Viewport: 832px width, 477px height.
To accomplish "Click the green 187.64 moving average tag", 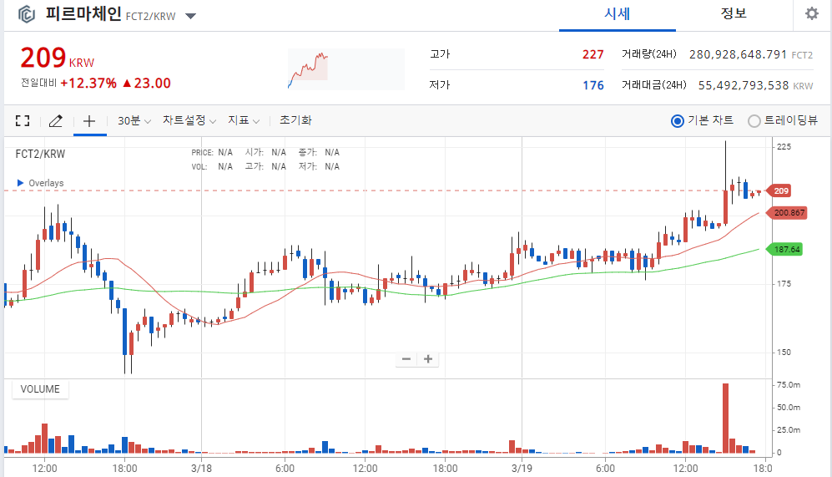I will 785,249.
